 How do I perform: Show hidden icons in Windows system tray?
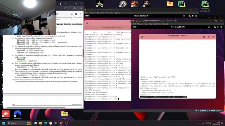pyautogui.click(x=199, y=123)
